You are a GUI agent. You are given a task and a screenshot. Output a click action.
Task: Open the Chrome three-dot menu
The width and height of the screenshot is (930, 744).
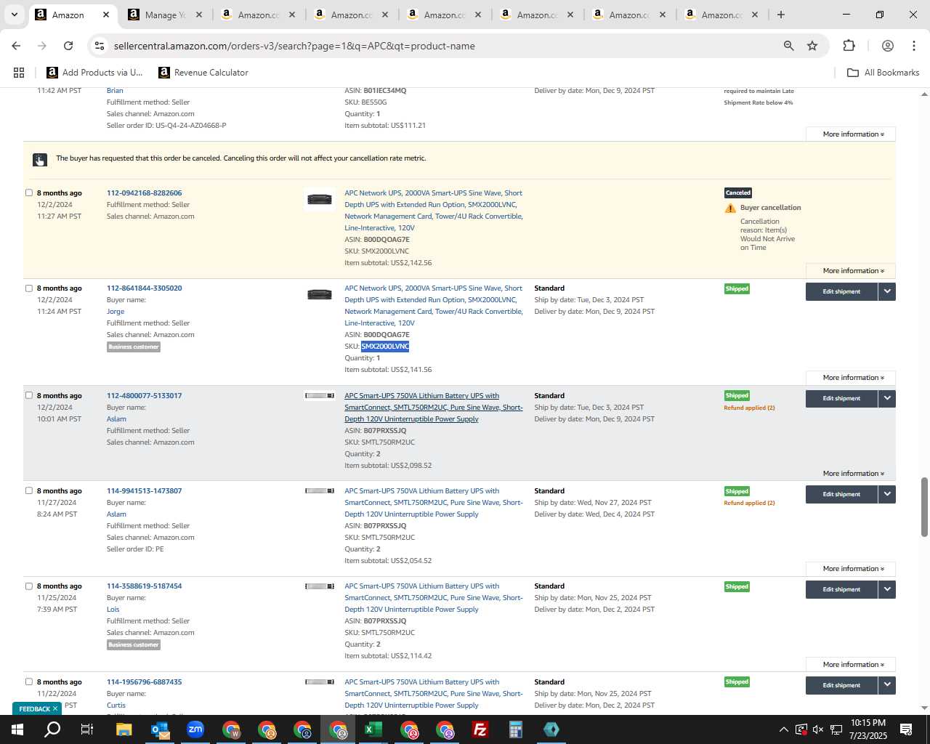[913, 46]
